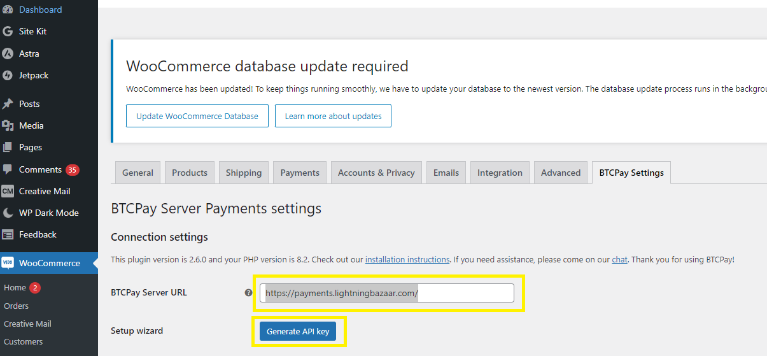The height and width of the screenshot is (356, 767).
Task: Click the Creative Mail CM icon
Action: click(8, 191)
